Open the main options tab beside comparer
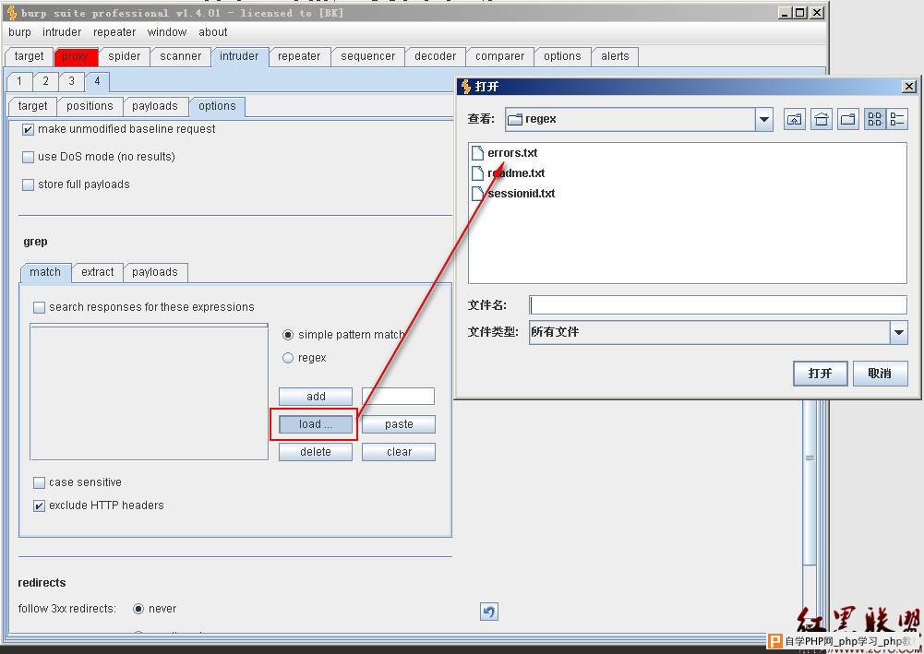The width and height of the screenshot is (924, 654). [562, 56]
